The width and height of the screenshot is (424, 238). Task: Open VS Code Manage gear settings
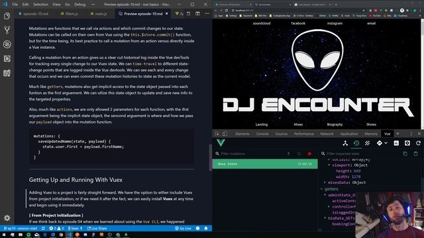click(x=7, y=218)
